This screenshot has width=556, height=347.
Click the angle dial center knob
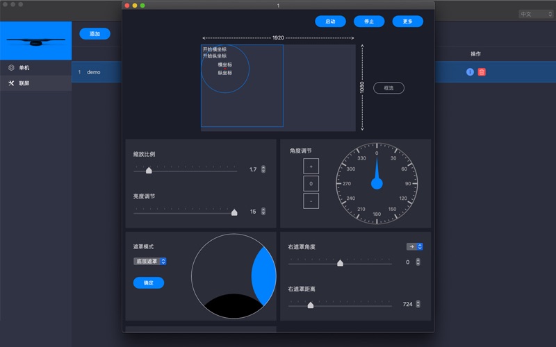pos(377,183)
